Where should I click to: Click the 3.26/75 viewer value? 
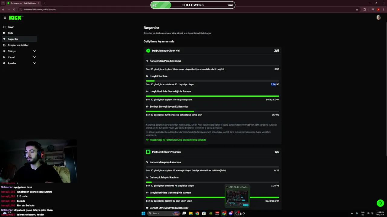point(275,186)
